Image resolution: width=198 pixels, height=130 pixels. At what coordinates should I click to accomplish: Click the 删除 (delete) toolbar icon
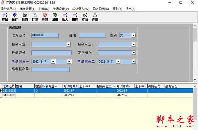75,17
